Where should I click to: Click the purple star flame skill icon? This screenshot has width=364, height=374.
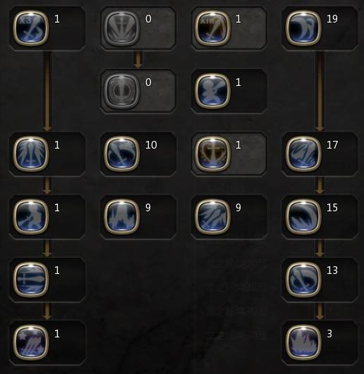pyautogui.click(x=31, y=342)
